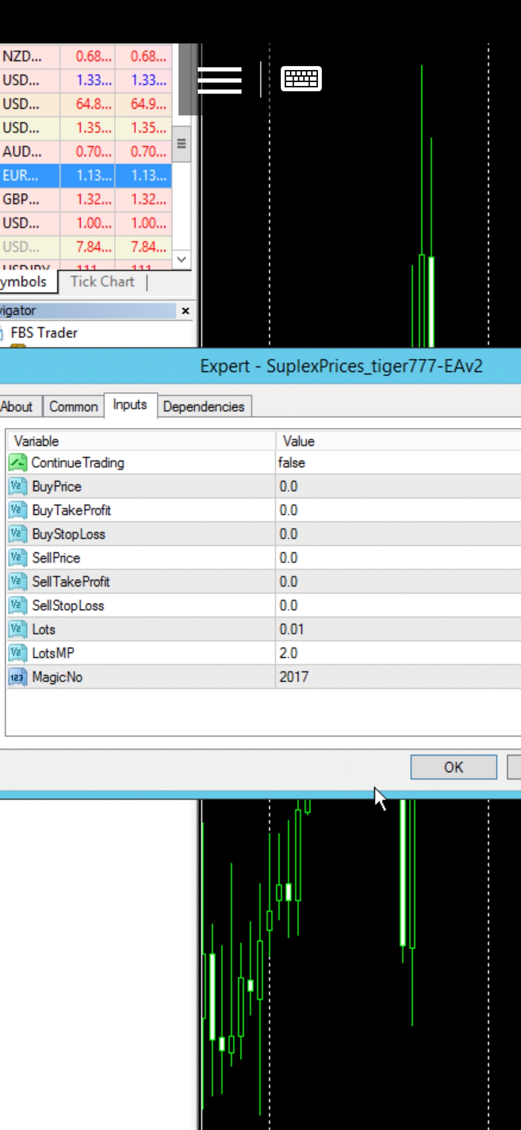Click the SellPrice variable icon
The height and width of the screenshot is (1130, 521).
(x=18, y=558)
